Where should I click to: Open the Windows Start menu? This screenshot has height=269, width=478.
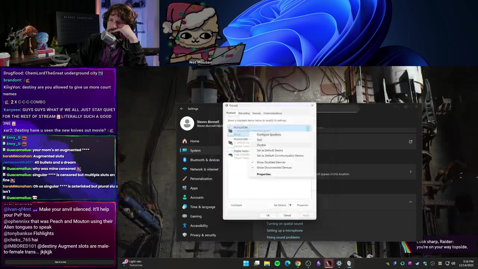tap(246, 263)
